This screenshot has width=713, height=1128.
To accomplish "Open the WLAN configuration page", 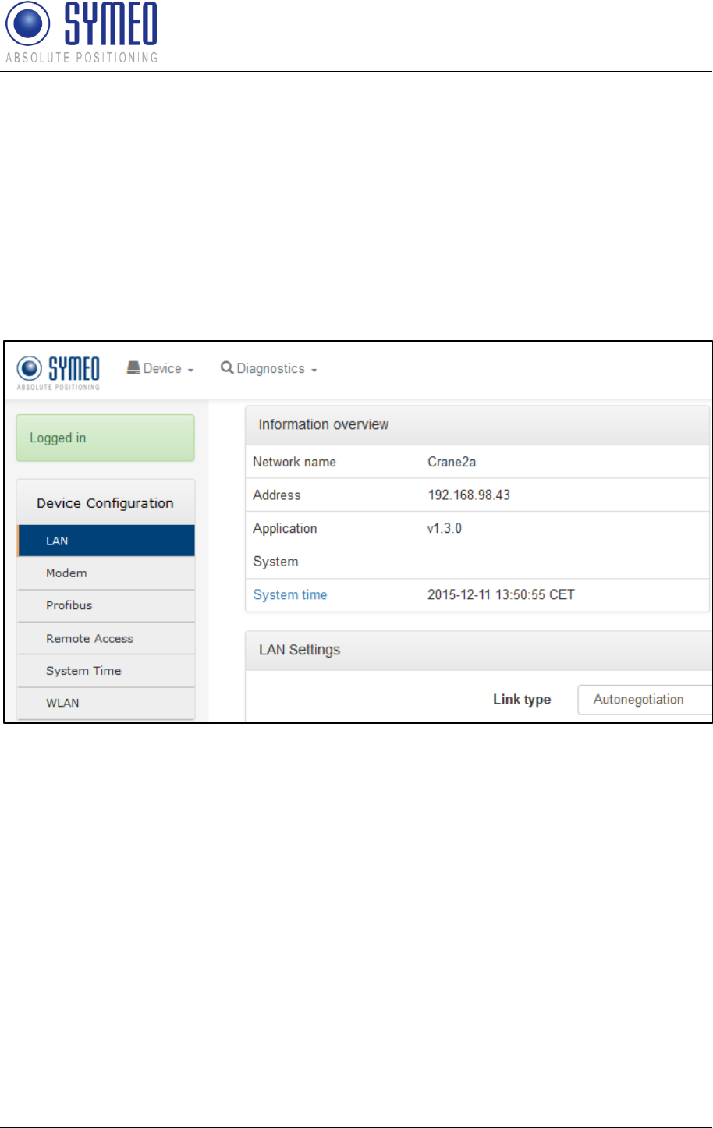I will coord(106,703).
